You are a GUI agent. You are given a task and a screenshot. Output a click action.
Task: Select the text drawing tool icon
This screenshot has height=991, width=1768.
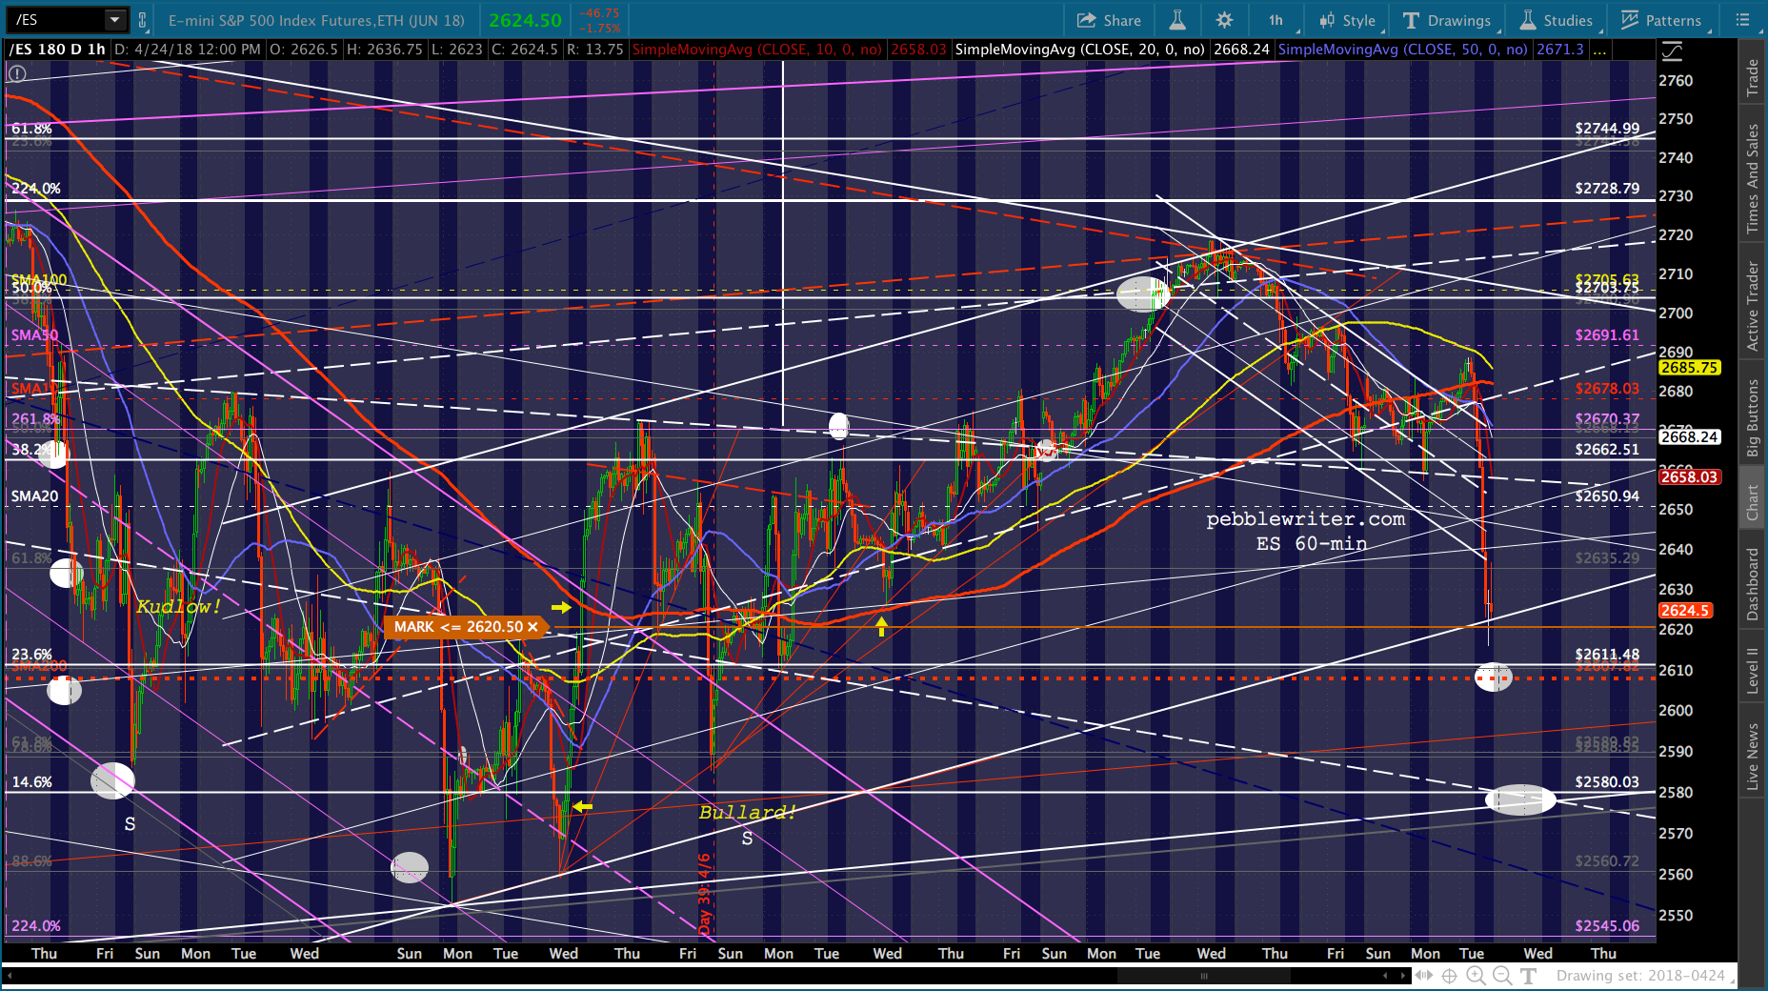1529,976
